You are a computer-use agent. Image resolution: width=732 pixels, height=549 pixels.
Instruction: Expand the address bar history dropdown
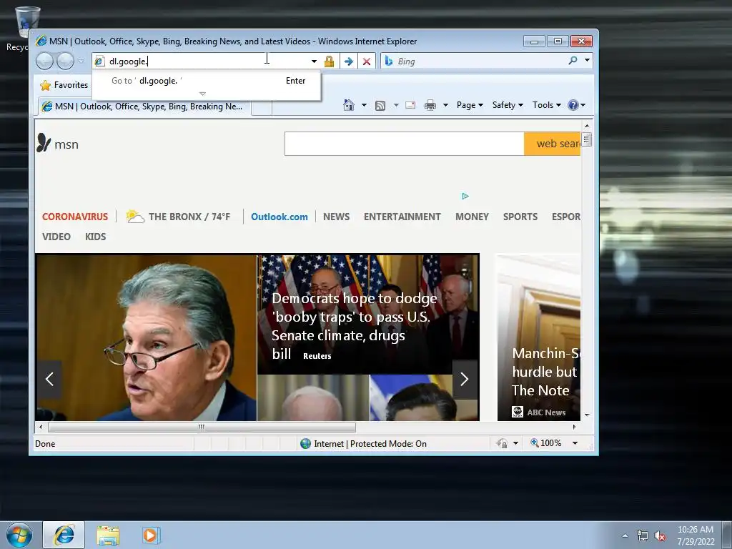coord(314,61)
